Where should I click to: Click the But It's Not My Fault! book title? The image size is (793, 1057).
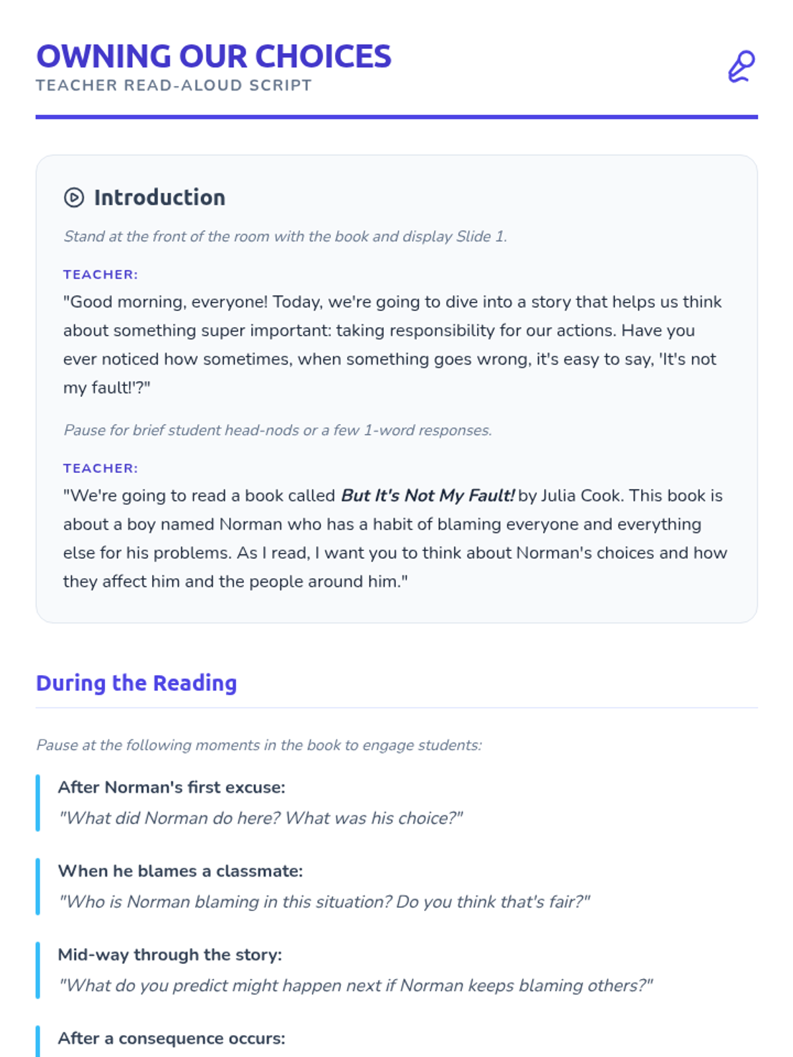428,495
